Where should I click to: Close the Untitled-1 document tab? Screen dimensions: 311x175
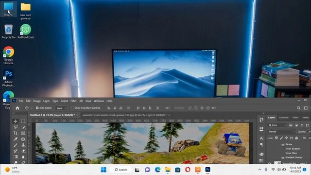[x=77, y=115]
